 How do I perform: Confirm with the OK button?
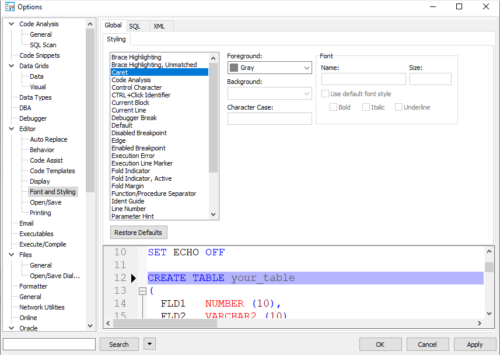[380, 344]
